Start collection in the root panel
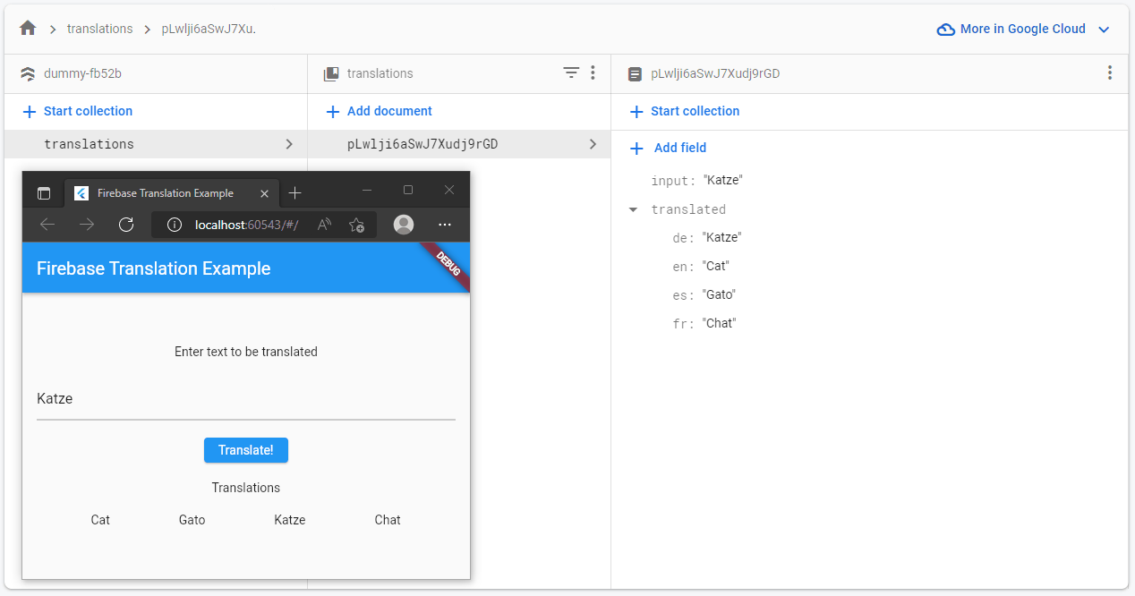The image size is (1135, 596). 77,111
